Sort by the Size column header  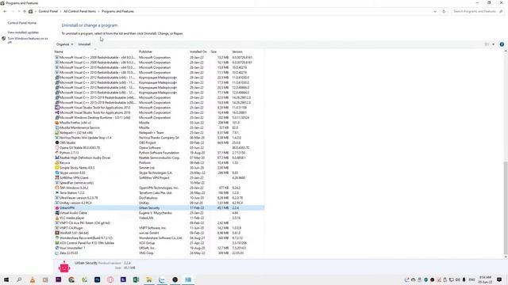pos(220,51)
